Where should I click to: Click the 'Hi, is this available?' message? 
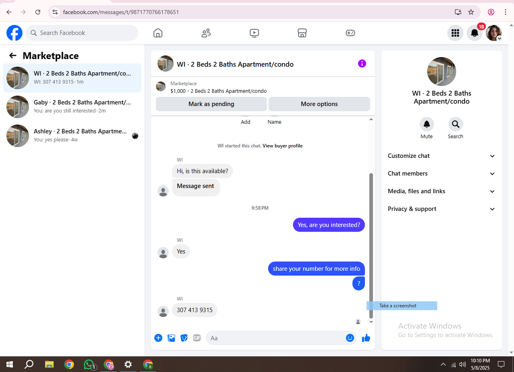[203, 171]
